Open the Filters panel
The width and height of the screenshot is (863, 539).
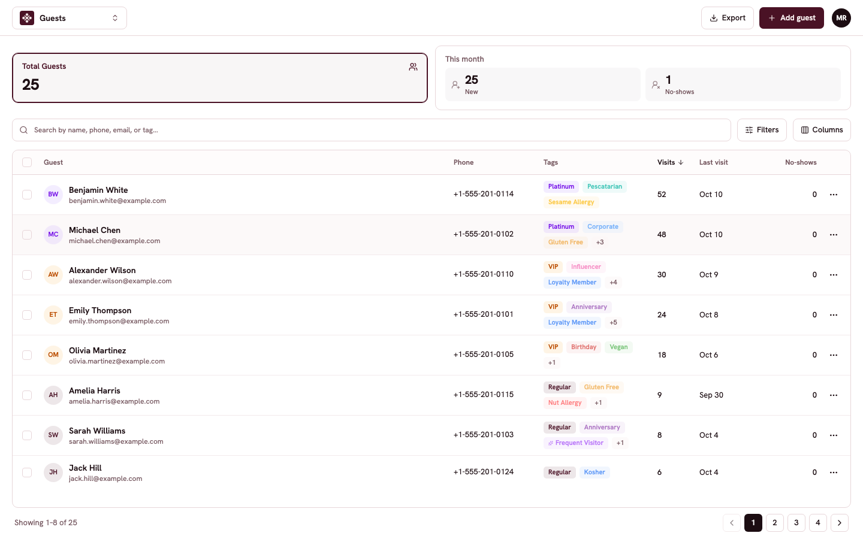click(x=762, y=130)
